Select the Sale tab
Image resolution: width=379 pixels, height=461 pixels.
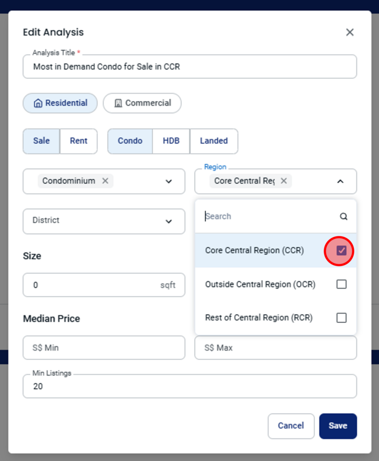point(41,141)
